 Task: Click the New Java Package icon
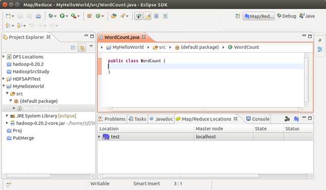point(89,16)
